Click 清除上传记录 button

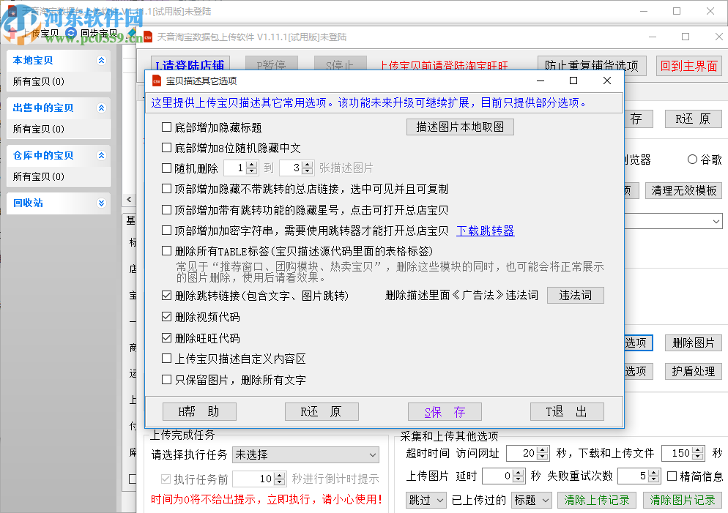(x=597, y=500)
